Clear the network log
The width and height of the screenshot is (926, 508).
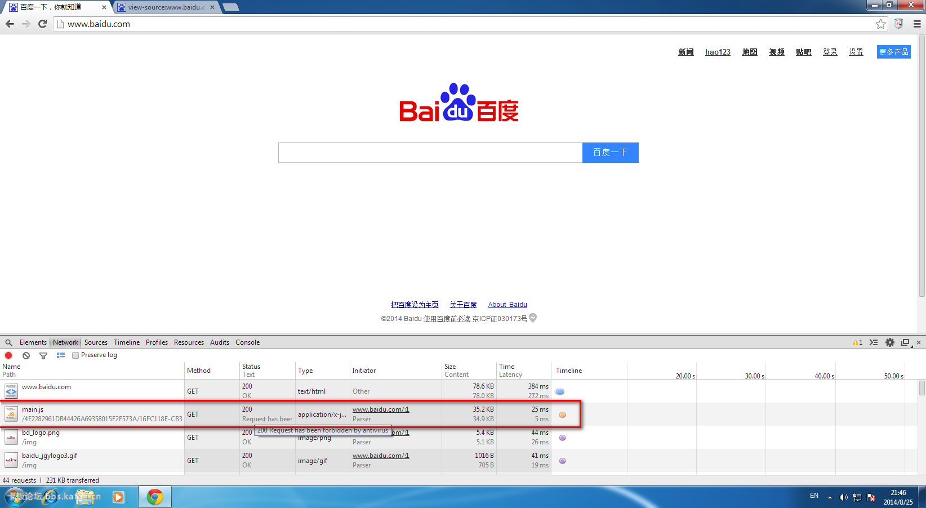click(26, 355)
